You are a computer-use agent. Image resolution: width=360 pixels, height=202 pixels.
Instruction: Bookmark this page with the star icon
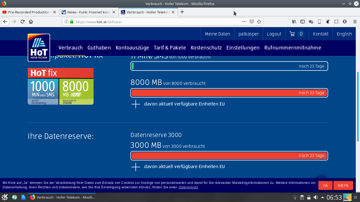[259, 22]
